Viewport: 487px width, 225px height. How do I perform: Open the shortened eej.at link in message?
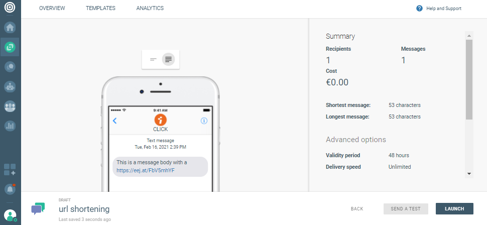(x=146, y=170)
